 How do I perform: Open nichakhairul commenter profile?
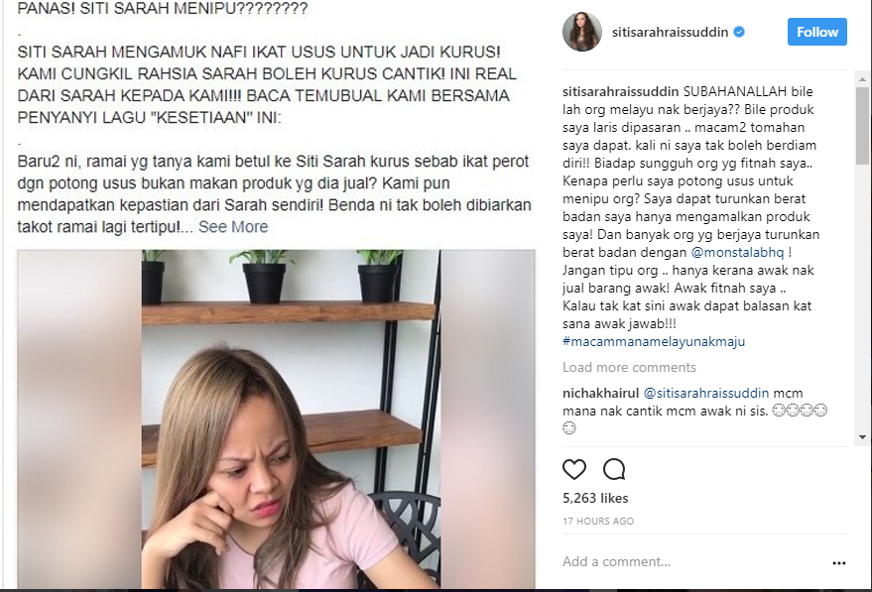[600, 393]
